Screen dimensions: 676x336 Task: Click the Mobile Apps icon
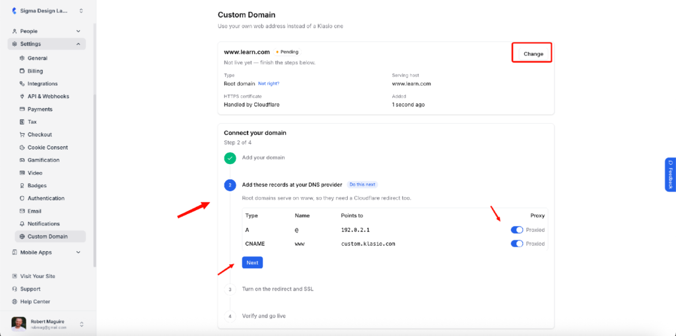[15, 252]
